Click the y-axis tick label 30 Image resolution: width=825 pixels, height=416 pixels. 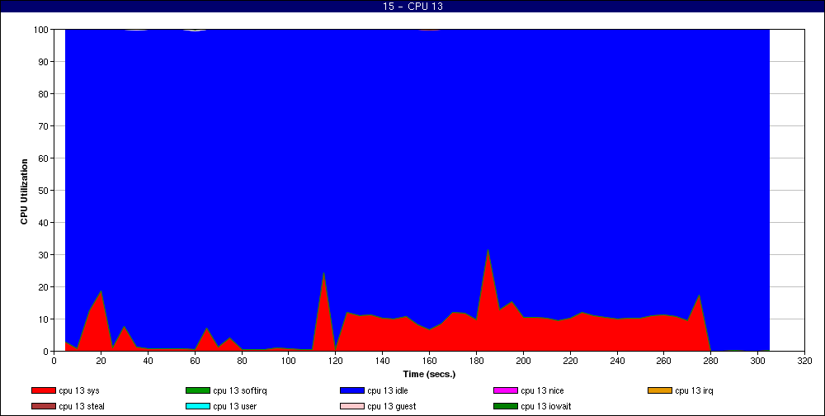pos(44,255)
